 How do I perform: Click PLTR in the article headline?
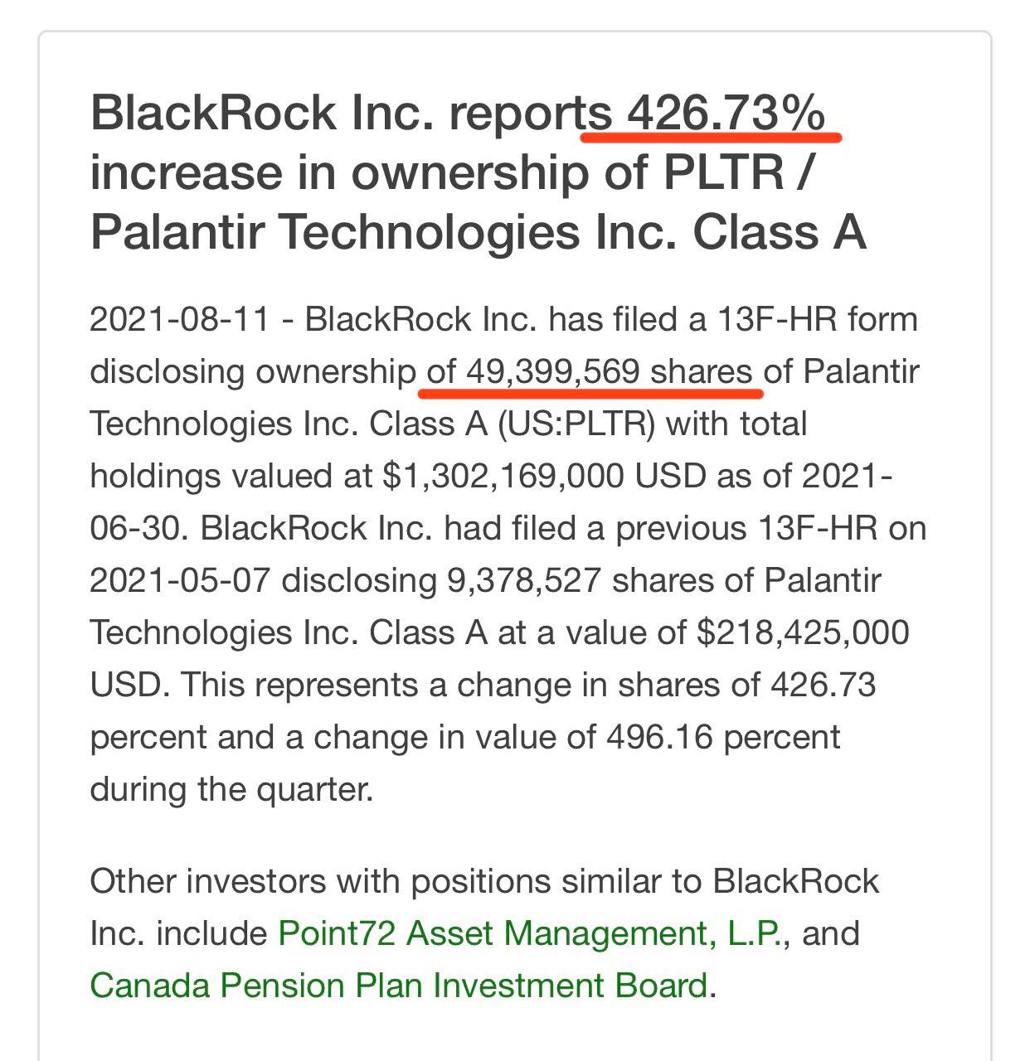722,172
